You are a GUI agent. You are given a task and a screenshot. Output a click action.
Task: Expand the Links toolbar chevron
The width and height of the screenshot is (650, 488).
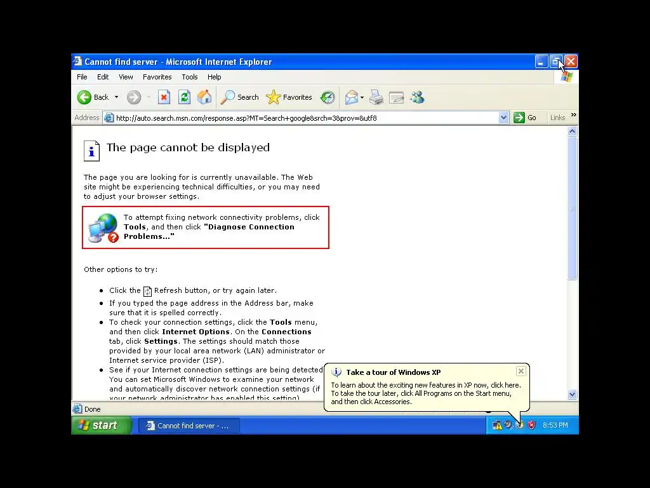574,115
